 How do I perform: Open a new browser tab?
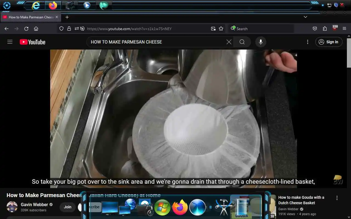pos(67,17)
